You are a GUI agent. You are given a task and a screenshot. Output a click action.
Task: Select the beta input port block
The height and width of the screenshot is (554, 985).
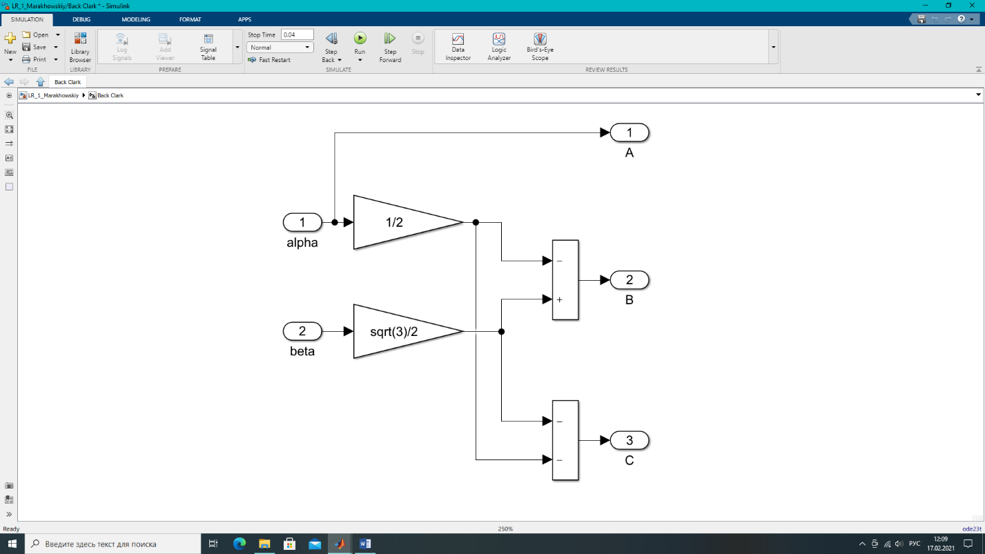(x=302, y=332)
